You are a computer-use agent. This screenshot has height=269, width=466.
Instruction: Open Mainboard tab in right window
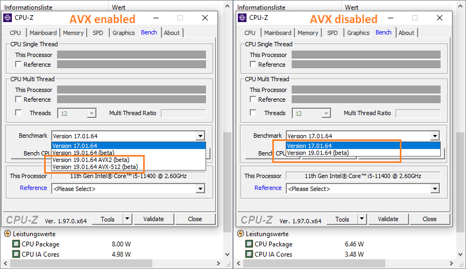click(278, 33)
